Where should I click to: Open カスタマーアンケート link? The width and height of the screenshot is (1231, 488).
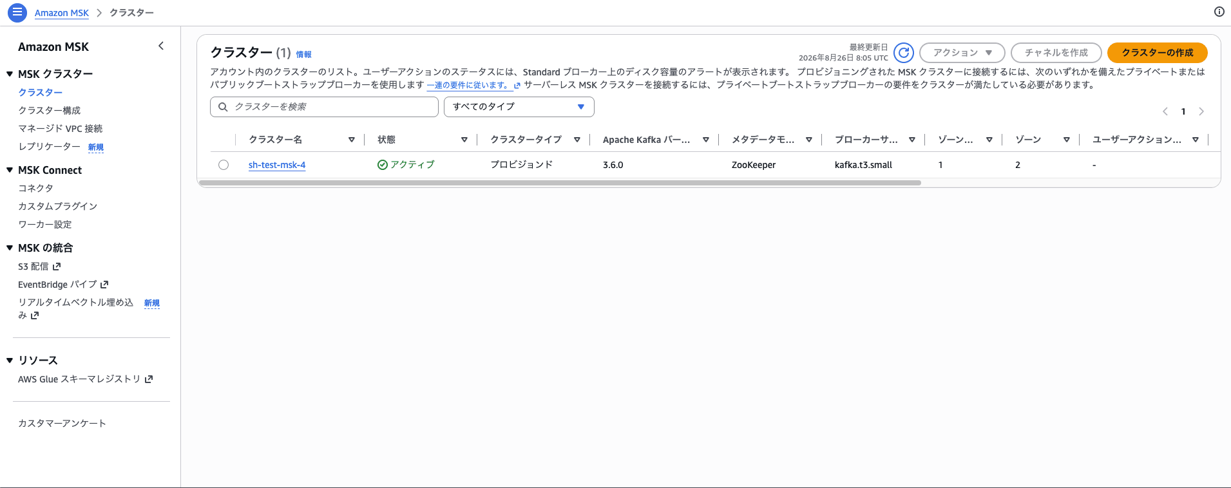(62, 423)
